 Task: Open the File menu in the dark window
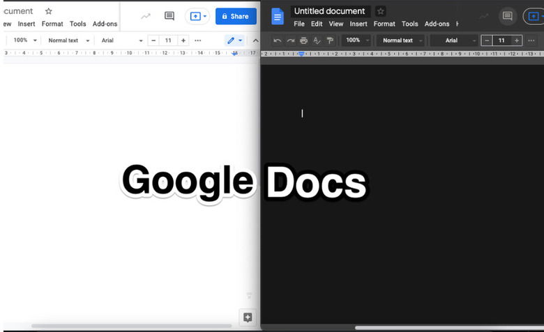coord(299,24)
